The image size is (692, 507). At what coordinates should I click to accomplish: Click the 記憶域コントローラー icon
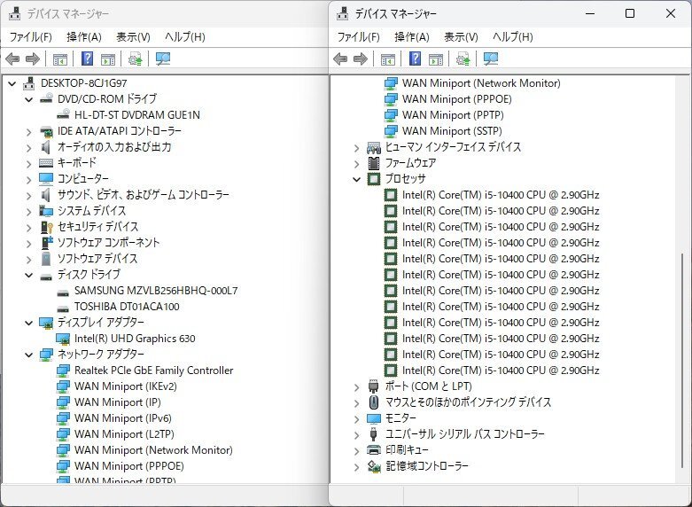[374, 466]
